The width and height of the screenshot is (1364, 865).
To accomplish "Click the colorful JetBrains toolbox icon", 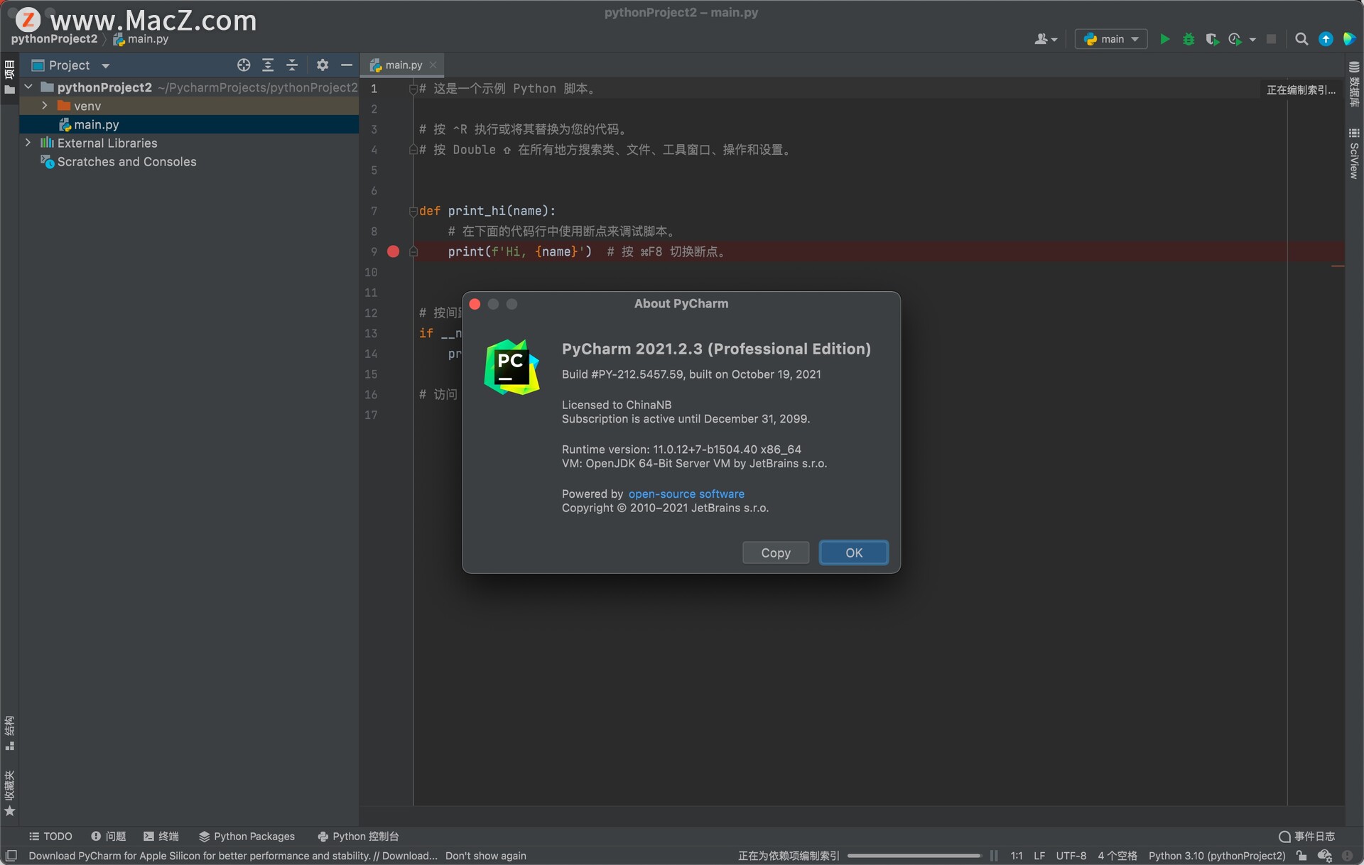I will coord(1349,39).
